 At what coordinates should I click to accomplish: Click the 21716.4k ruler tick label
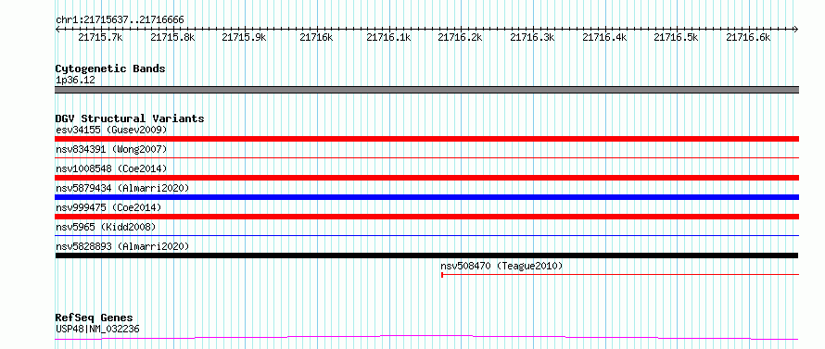click(x=604, y=37)
